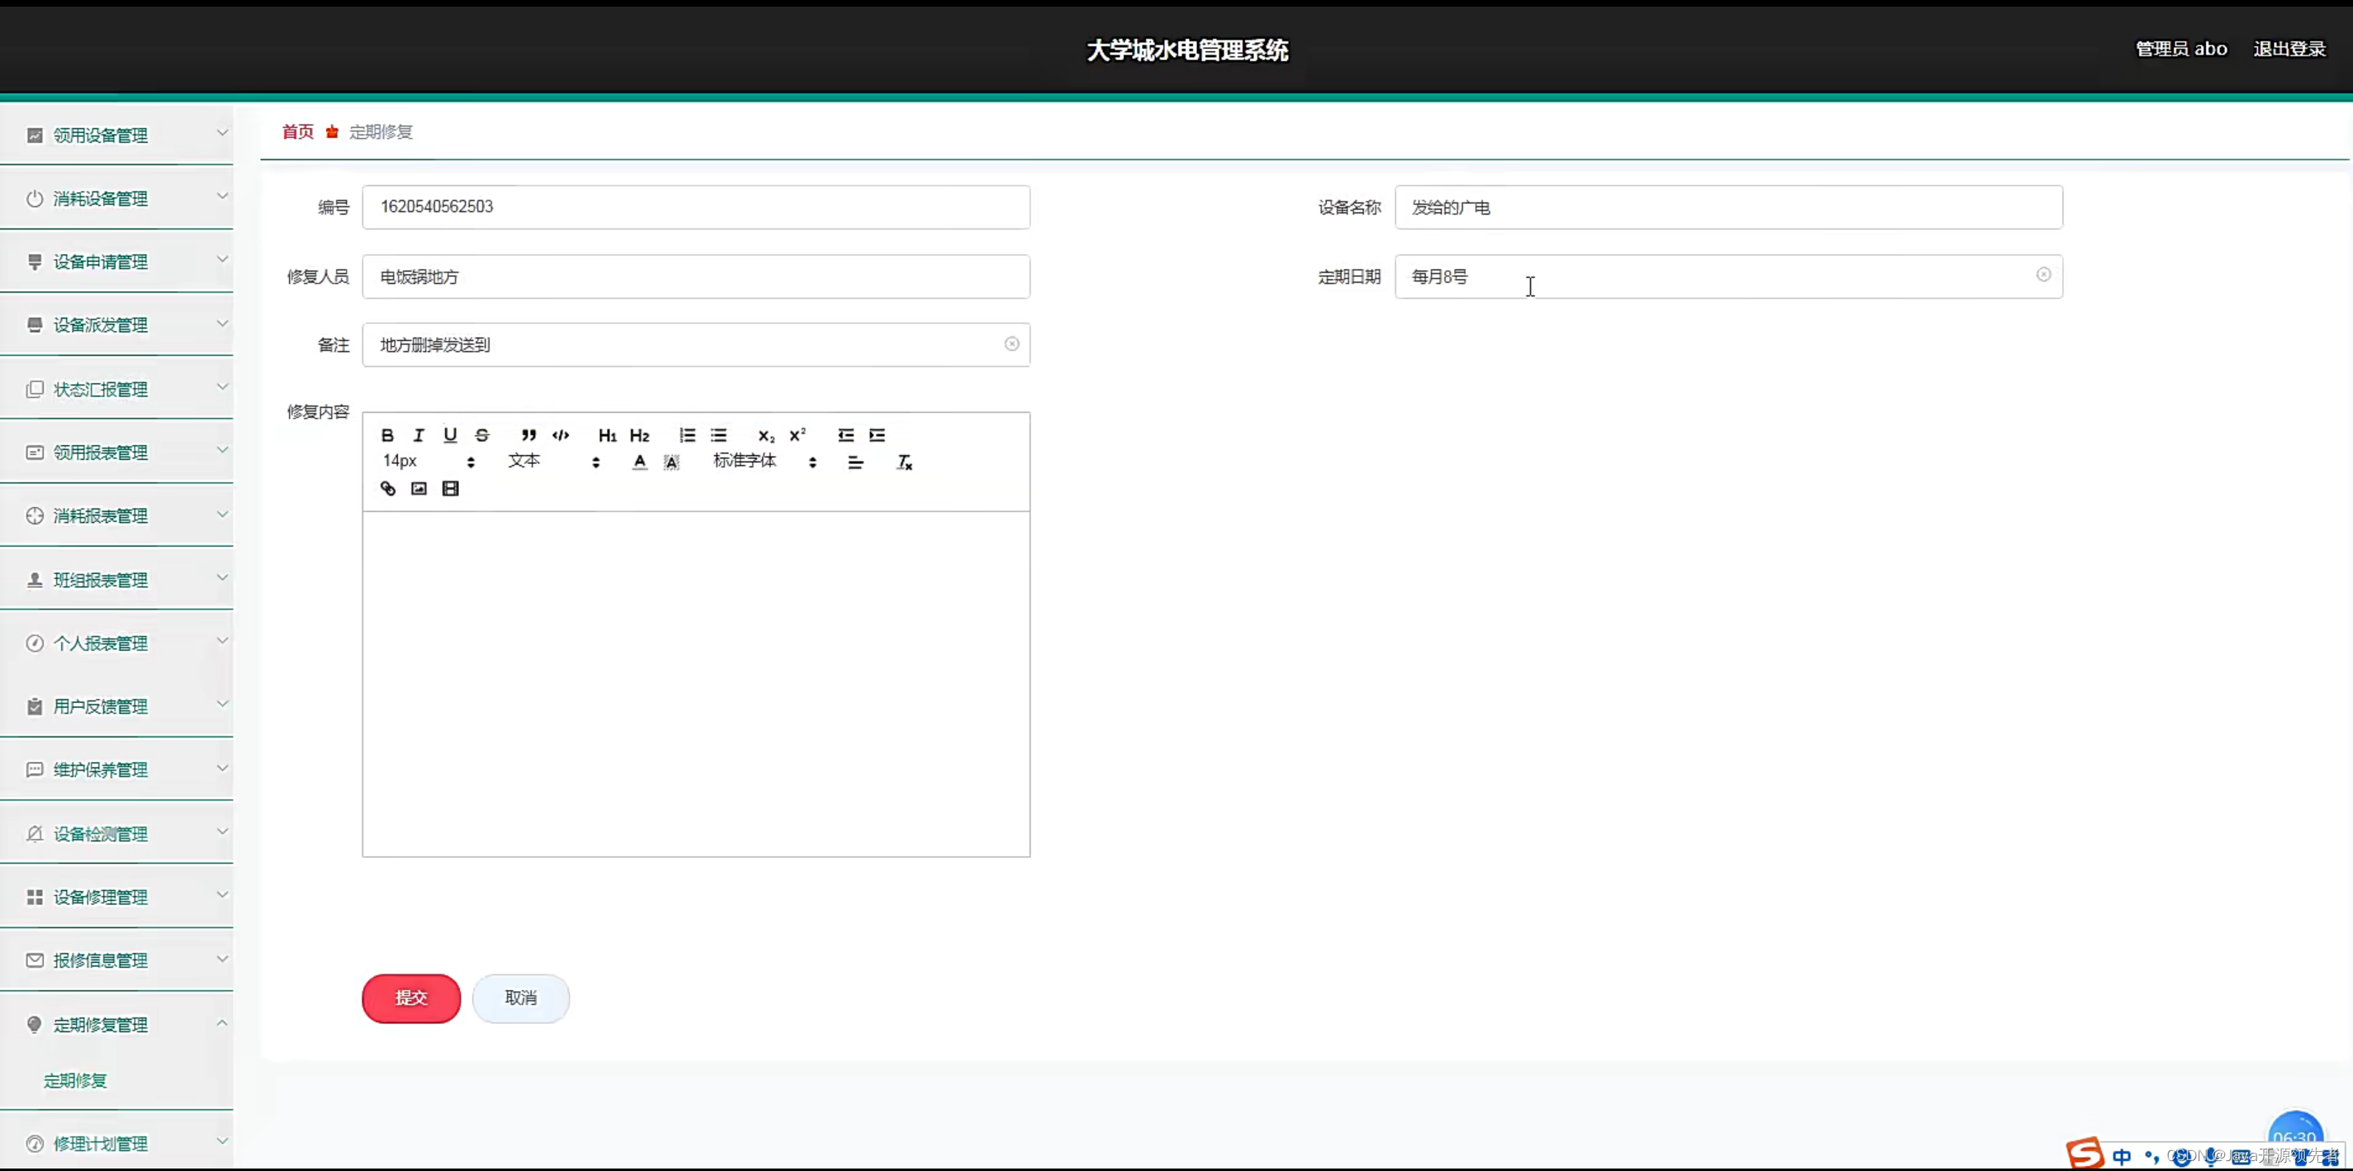The height and width of the screenshot is (1171, 2353).
Task: Toggle bold formatting in editor toolbar
Action: point(387,436)
